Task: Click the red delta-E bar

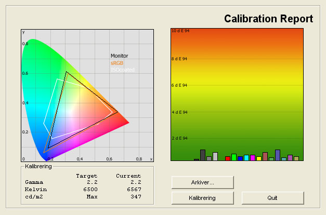Action: (228, 158)
